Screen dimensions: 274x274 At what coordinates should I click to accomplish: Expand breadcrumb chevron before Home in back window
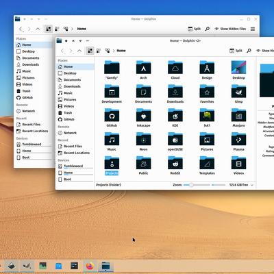click(x=72, y=29)
